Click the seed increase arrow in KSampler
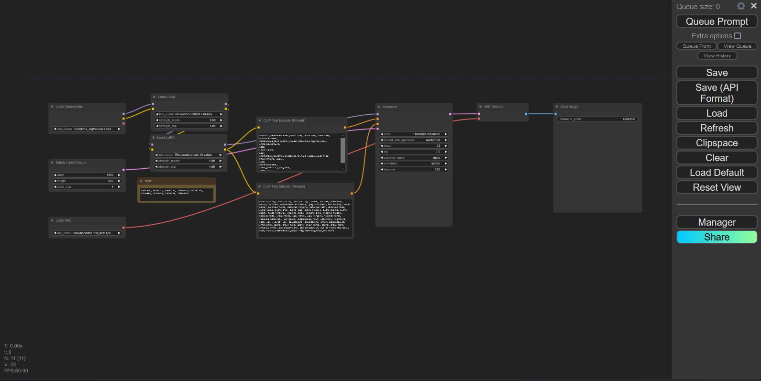The height and width of the screenshot is (381, 761). click(446, 134)
